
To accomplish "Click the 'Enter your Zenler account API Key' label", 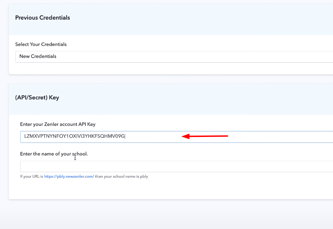I will (58, 124).
